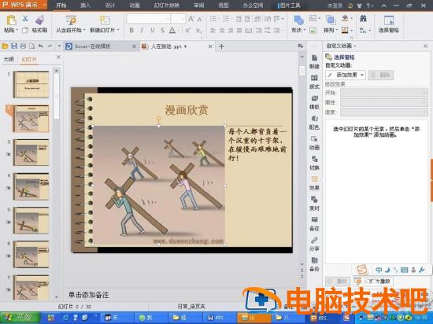The width and height of the screenshot is (433, 324).
Task: Click the 幻灯片播放 button at pane bottom
Action: (373, 282)
